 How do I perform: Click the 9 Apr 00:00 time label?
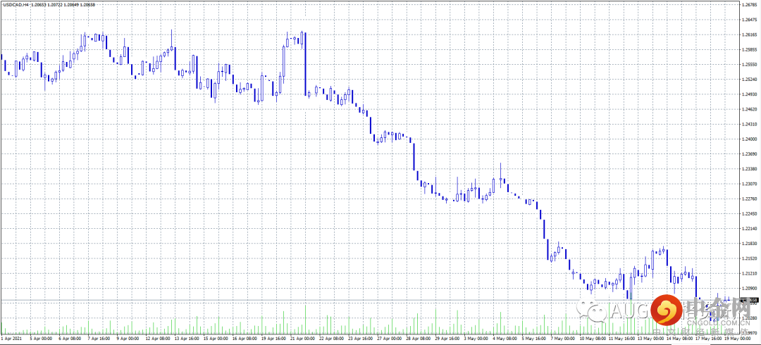pyautogui.click(x=127, y=338)
